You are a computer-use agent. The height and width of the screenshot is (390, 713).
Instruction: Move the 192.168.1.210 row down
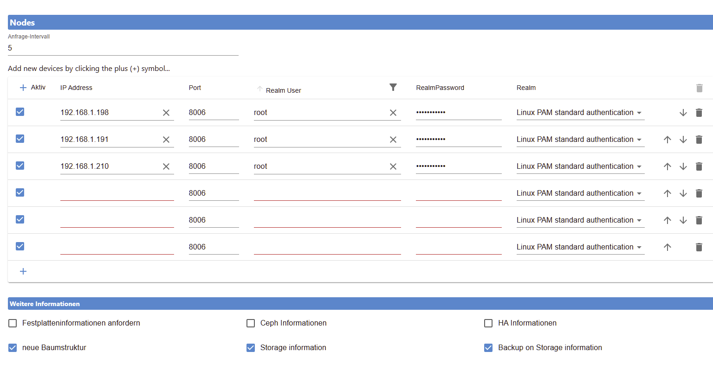point(683,166)
